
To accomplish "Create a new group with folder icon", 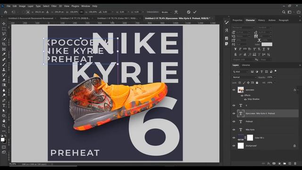I will [x=285, y=163].
